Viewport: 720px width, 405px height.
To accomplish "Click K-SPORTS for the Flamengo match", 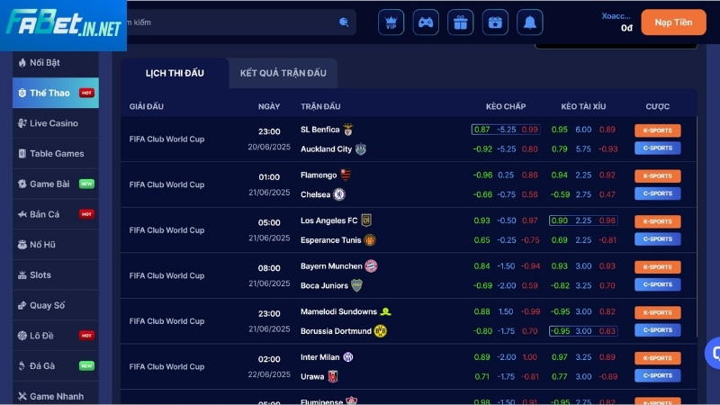I will (x=658, y=175).
